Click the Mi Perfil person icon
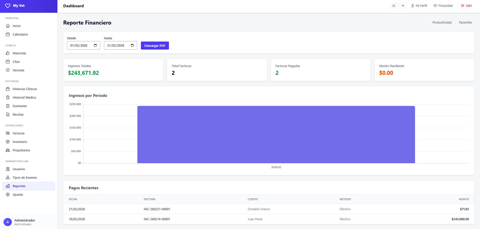This screenshot has width=480, height=229. click(x=413, y=6)
